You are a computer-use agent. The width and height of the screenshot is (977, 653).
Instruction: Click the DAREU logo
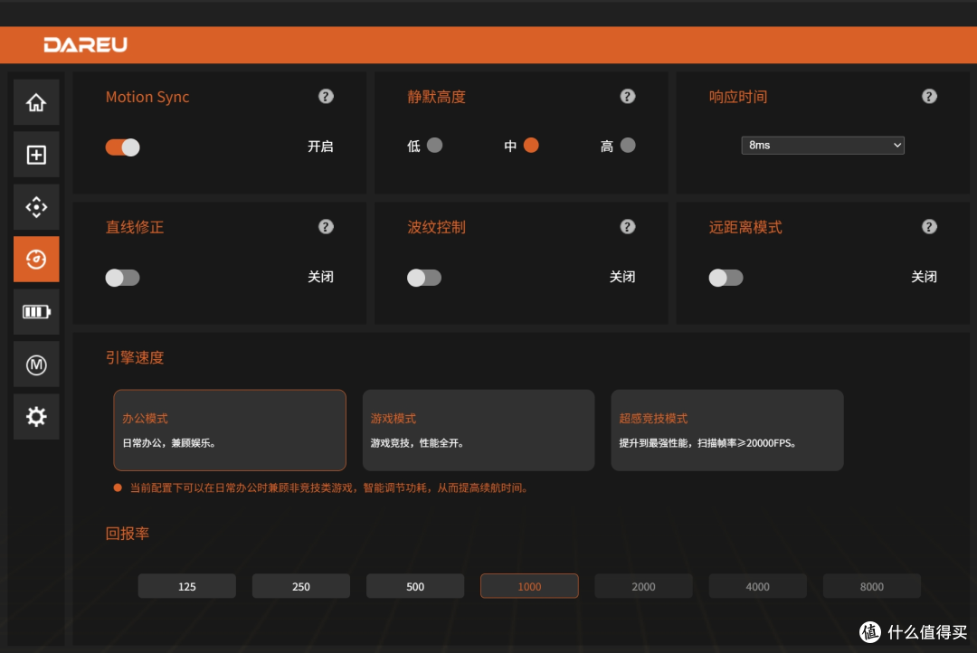click(85, 45)
